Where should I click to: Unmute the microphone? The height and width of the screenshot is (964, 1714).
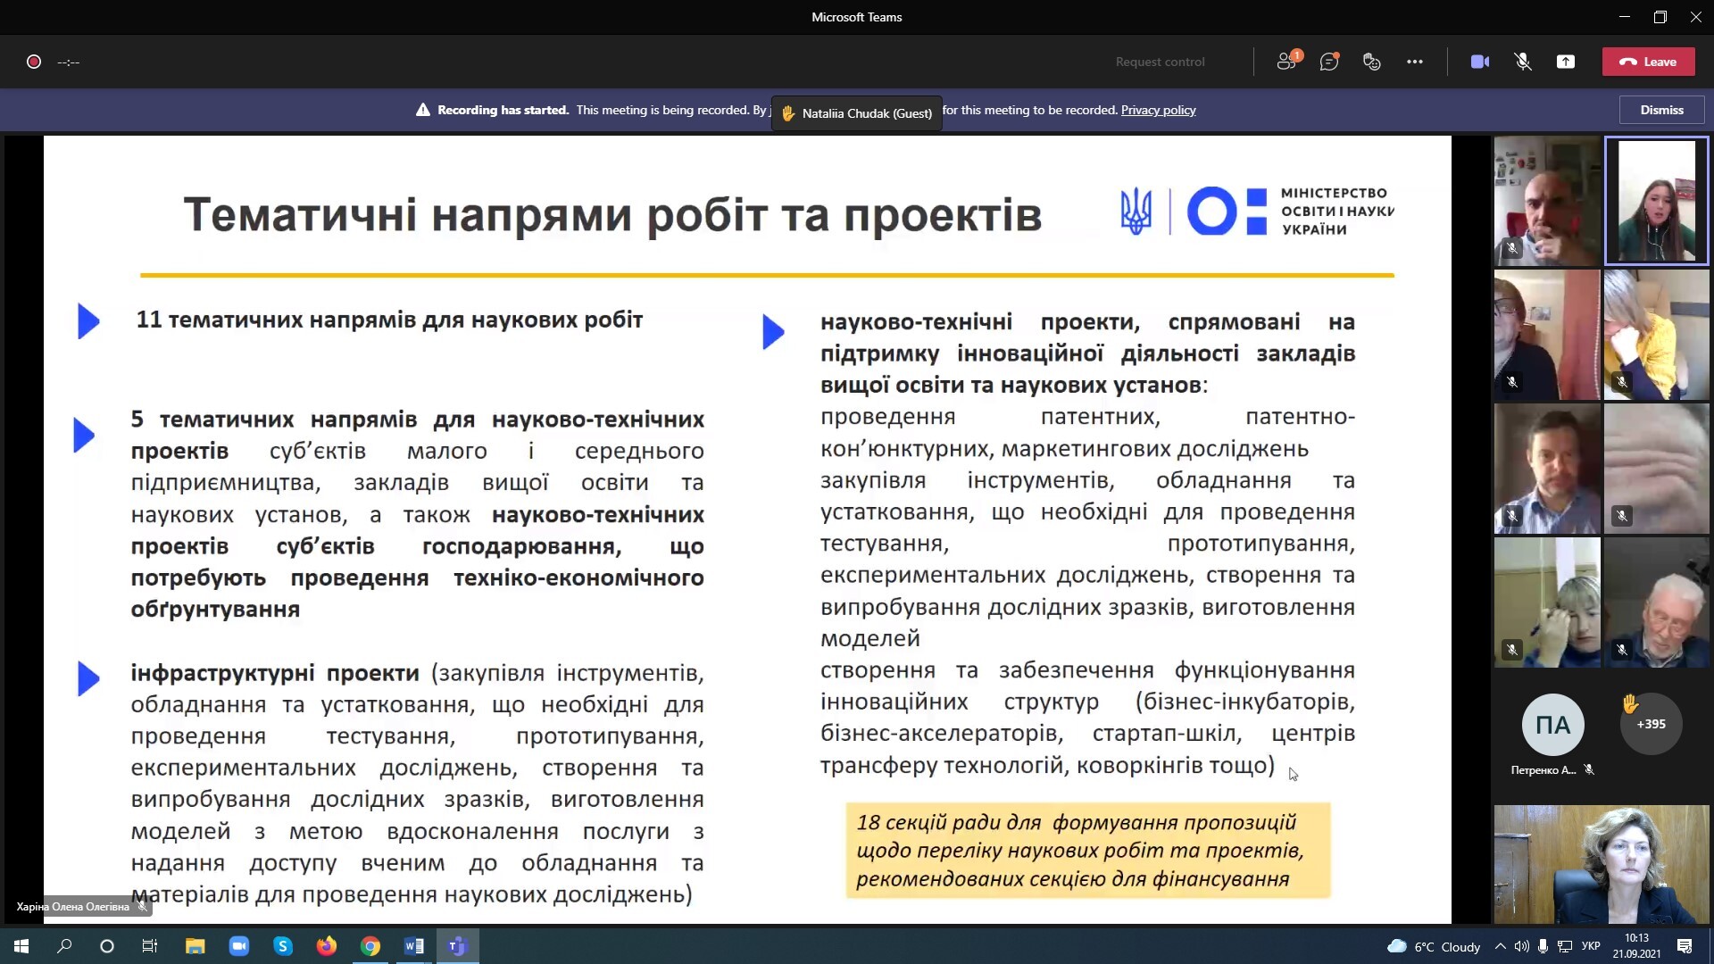pos(1523,62)
